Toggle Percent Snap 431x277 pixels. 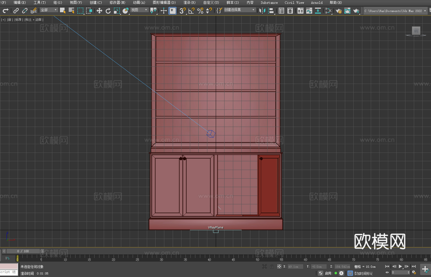click(x=200, y=11)
